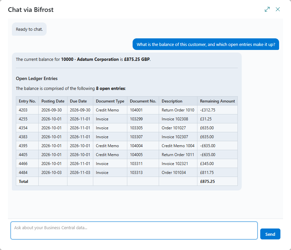Click the Document No. column header
This screenshot has width=291, height=250.
143,101
